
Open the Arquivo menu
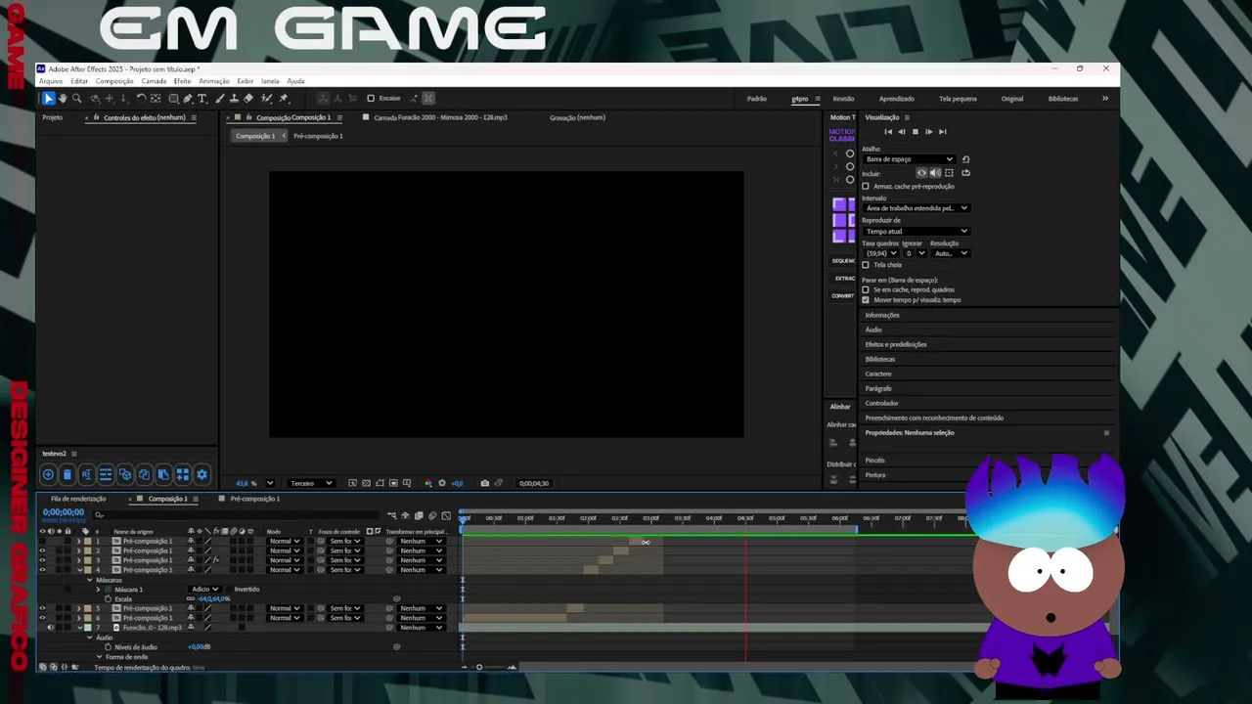pyautogui.click(x=50, y=81)
